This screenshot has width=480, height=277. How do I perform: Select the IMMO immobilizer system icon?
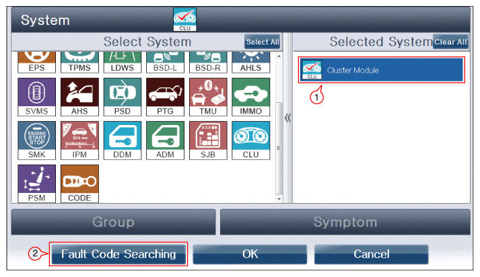pyautogui.click(x=250, y=97)
